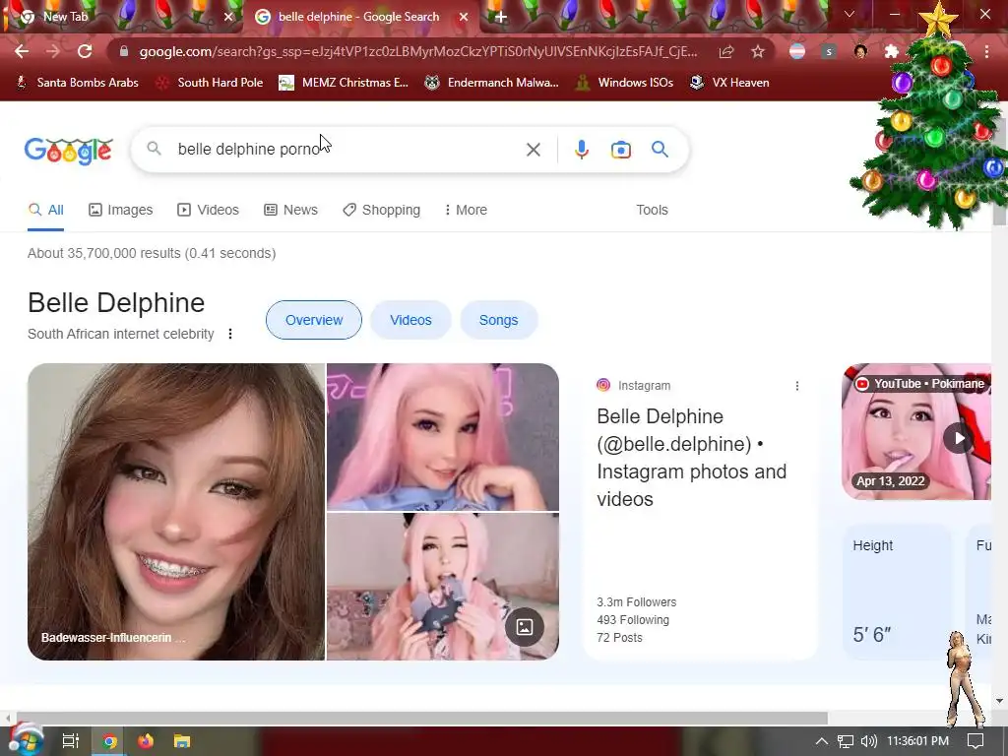Show hidden tray icons chevron

pos(821,741)
